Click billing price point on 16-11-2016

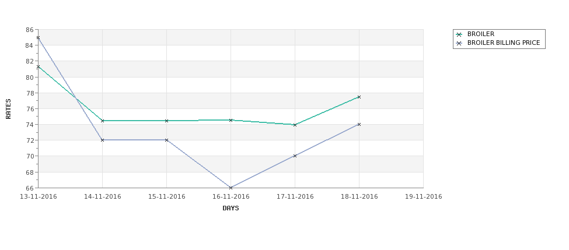[231, 188]
